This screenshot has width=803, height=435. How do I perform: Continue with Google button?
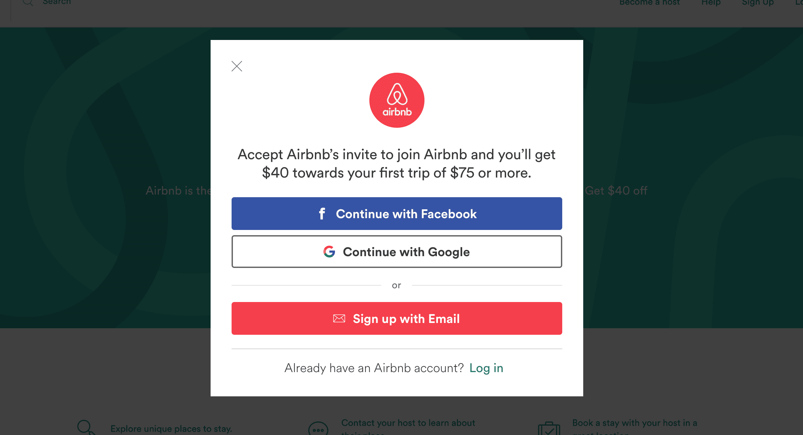pyautogui.click(x=397, y=252)
